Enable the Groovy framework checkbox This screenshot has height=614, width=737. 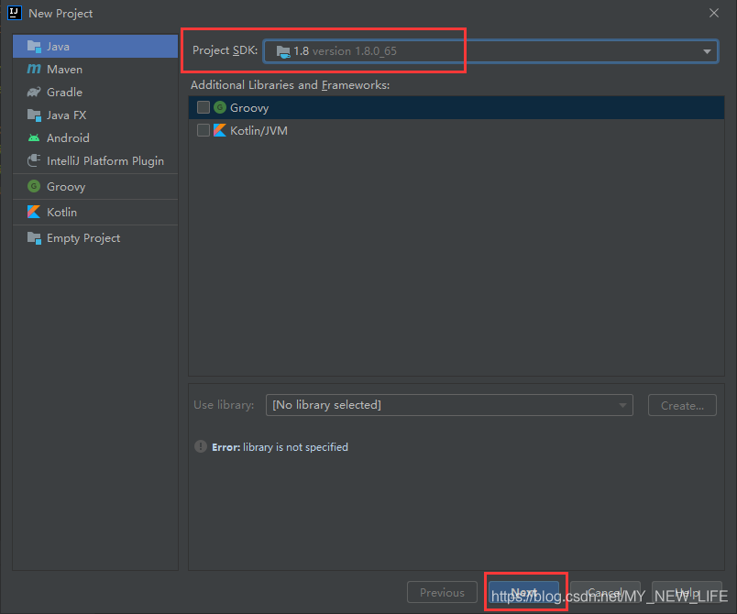coord(203,107)
